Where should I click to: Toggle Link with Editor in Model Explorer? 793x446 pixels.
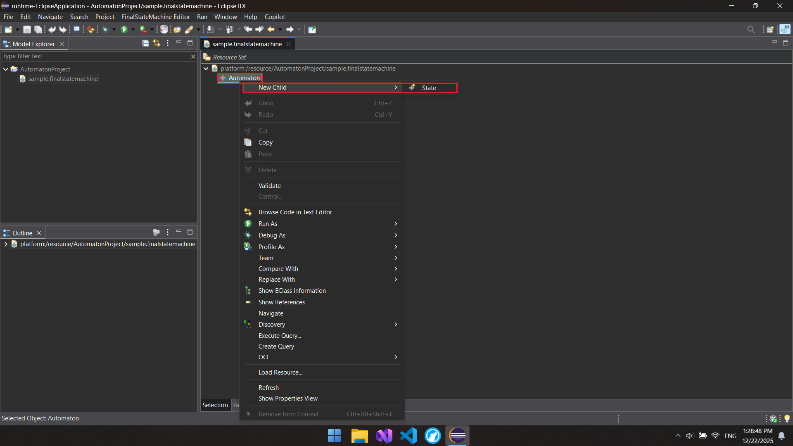click(x=156, y=43)
